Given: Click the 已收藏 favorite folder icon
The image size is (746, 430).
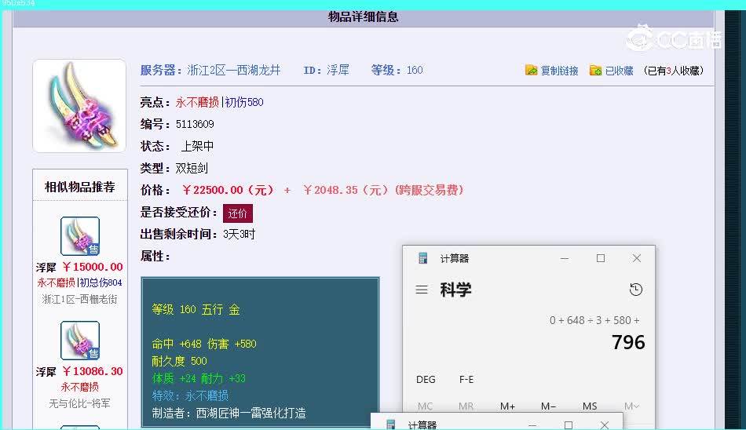Looking at the screenshot, I should (x=595, y=71).
